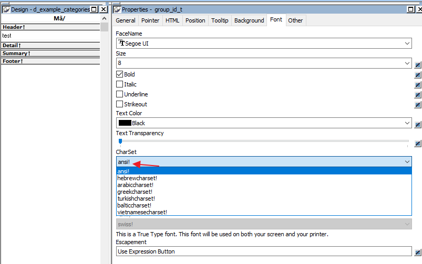This screenshot has width=422, height=264.
Task: Expand the FaceName font dropdown
Action: coord(407,43)
